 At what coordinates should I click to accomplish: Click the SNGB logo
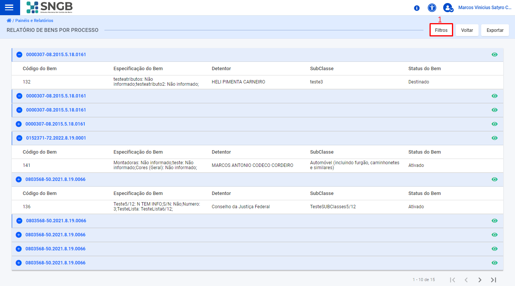pos(49,7)
